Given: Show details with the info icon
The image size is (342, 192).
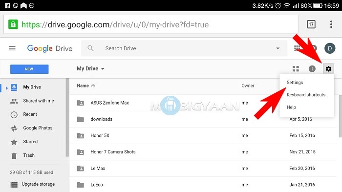Looking at the screenshot, I should click(x=312, y=69).
